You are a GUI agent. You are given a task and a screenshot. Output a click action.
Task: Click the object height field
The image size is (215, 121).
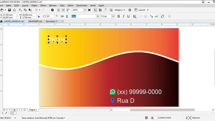29,17
